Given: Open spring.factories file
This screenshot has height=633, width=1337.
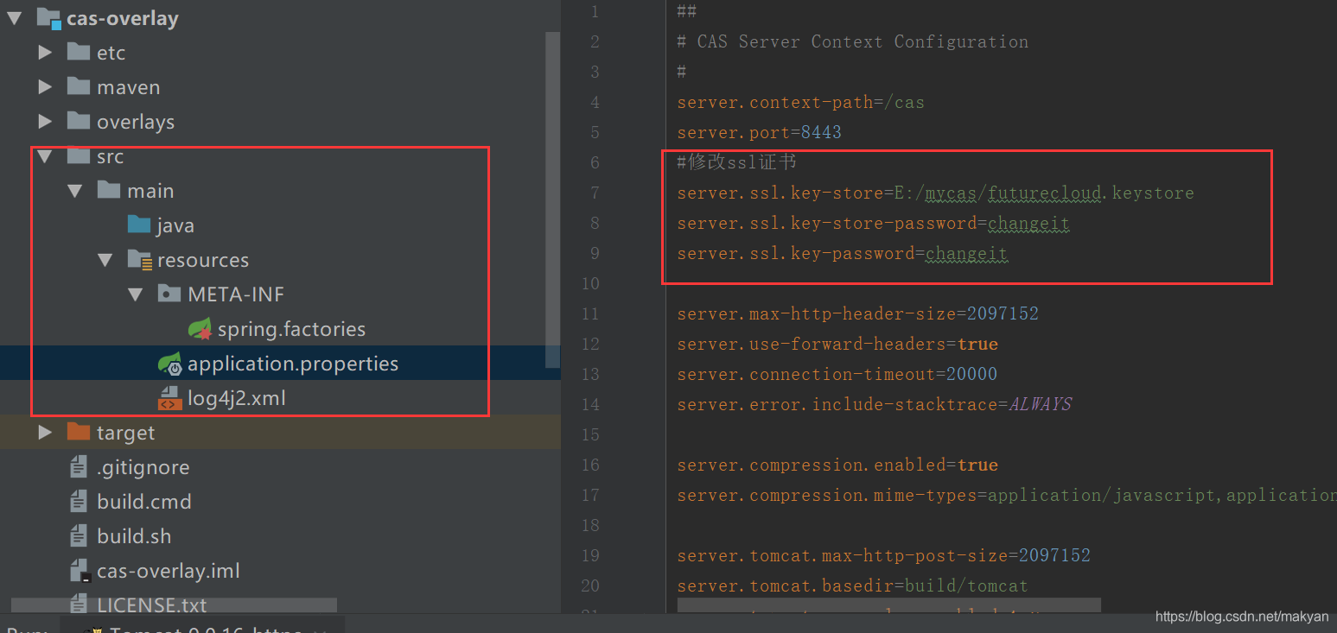Looking at the screenshot, I should [291, 329].
